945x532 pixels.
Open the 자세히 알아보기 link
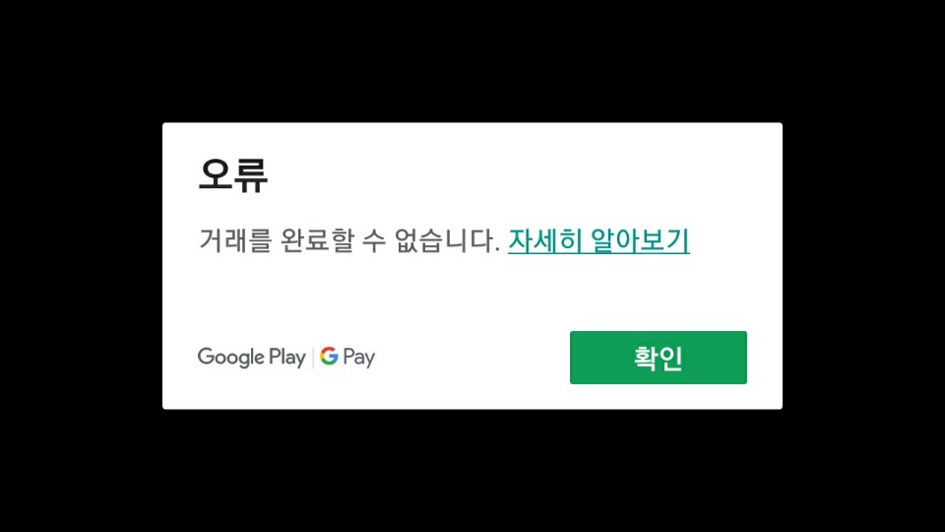pos(598,240)
